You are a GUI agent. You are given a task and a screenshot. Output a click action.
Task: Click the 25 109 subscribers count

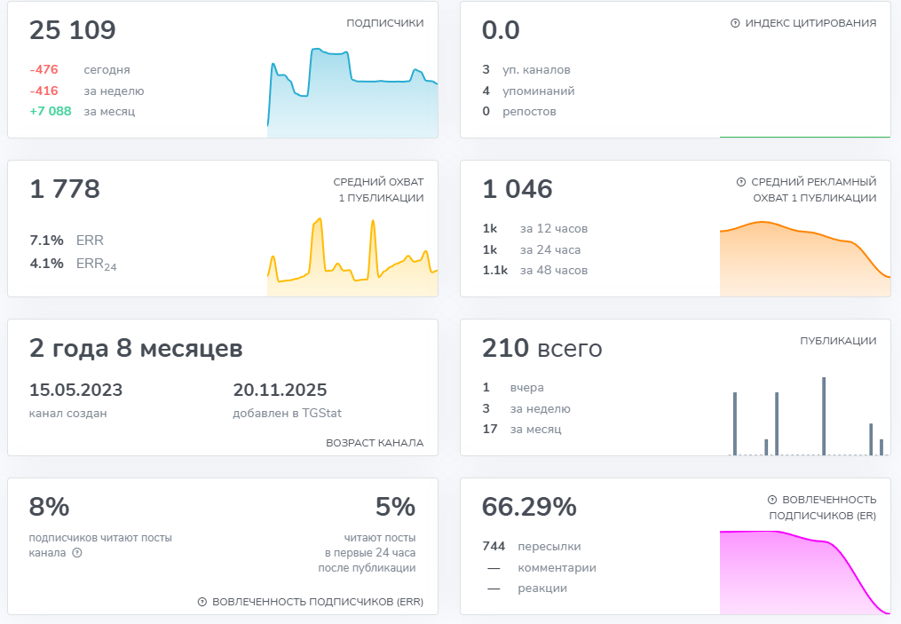coord(73,30)
